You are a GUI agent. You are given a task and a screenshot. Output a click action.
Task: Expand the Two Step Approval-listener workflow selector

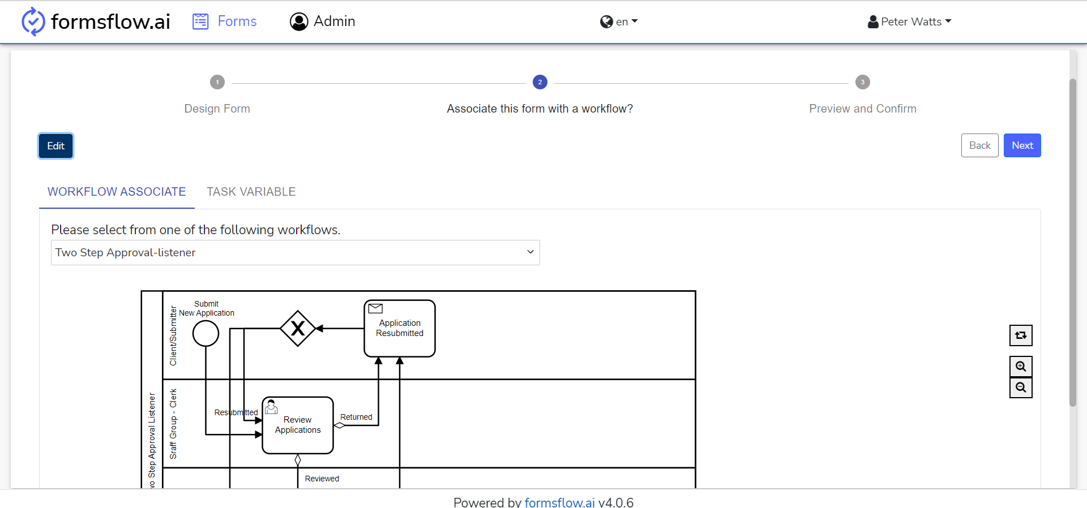296,252
